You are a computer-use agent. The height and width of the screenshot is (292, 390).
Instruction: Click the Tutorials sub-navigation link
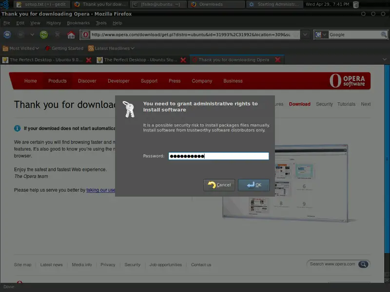tap(346, 104)
